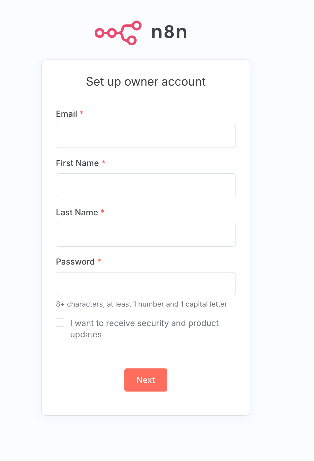Click the required asterisk beside First Name
Image resolution: width=314 pixels, height=461 pixels.
pyautogui.click(x=103, y=162)
